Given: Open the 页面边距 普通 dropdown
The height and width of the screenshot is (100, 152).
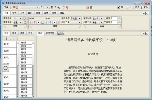Looking at the screenshot, I should click(21, 23).
